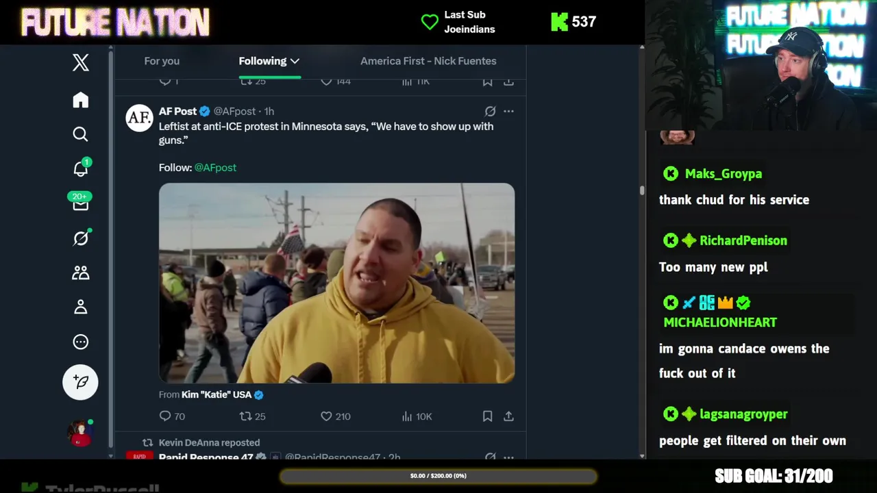877x493 pixels.
Task: Click SUB GOAL: 31/200 text
Action: (x=774, y=477)
